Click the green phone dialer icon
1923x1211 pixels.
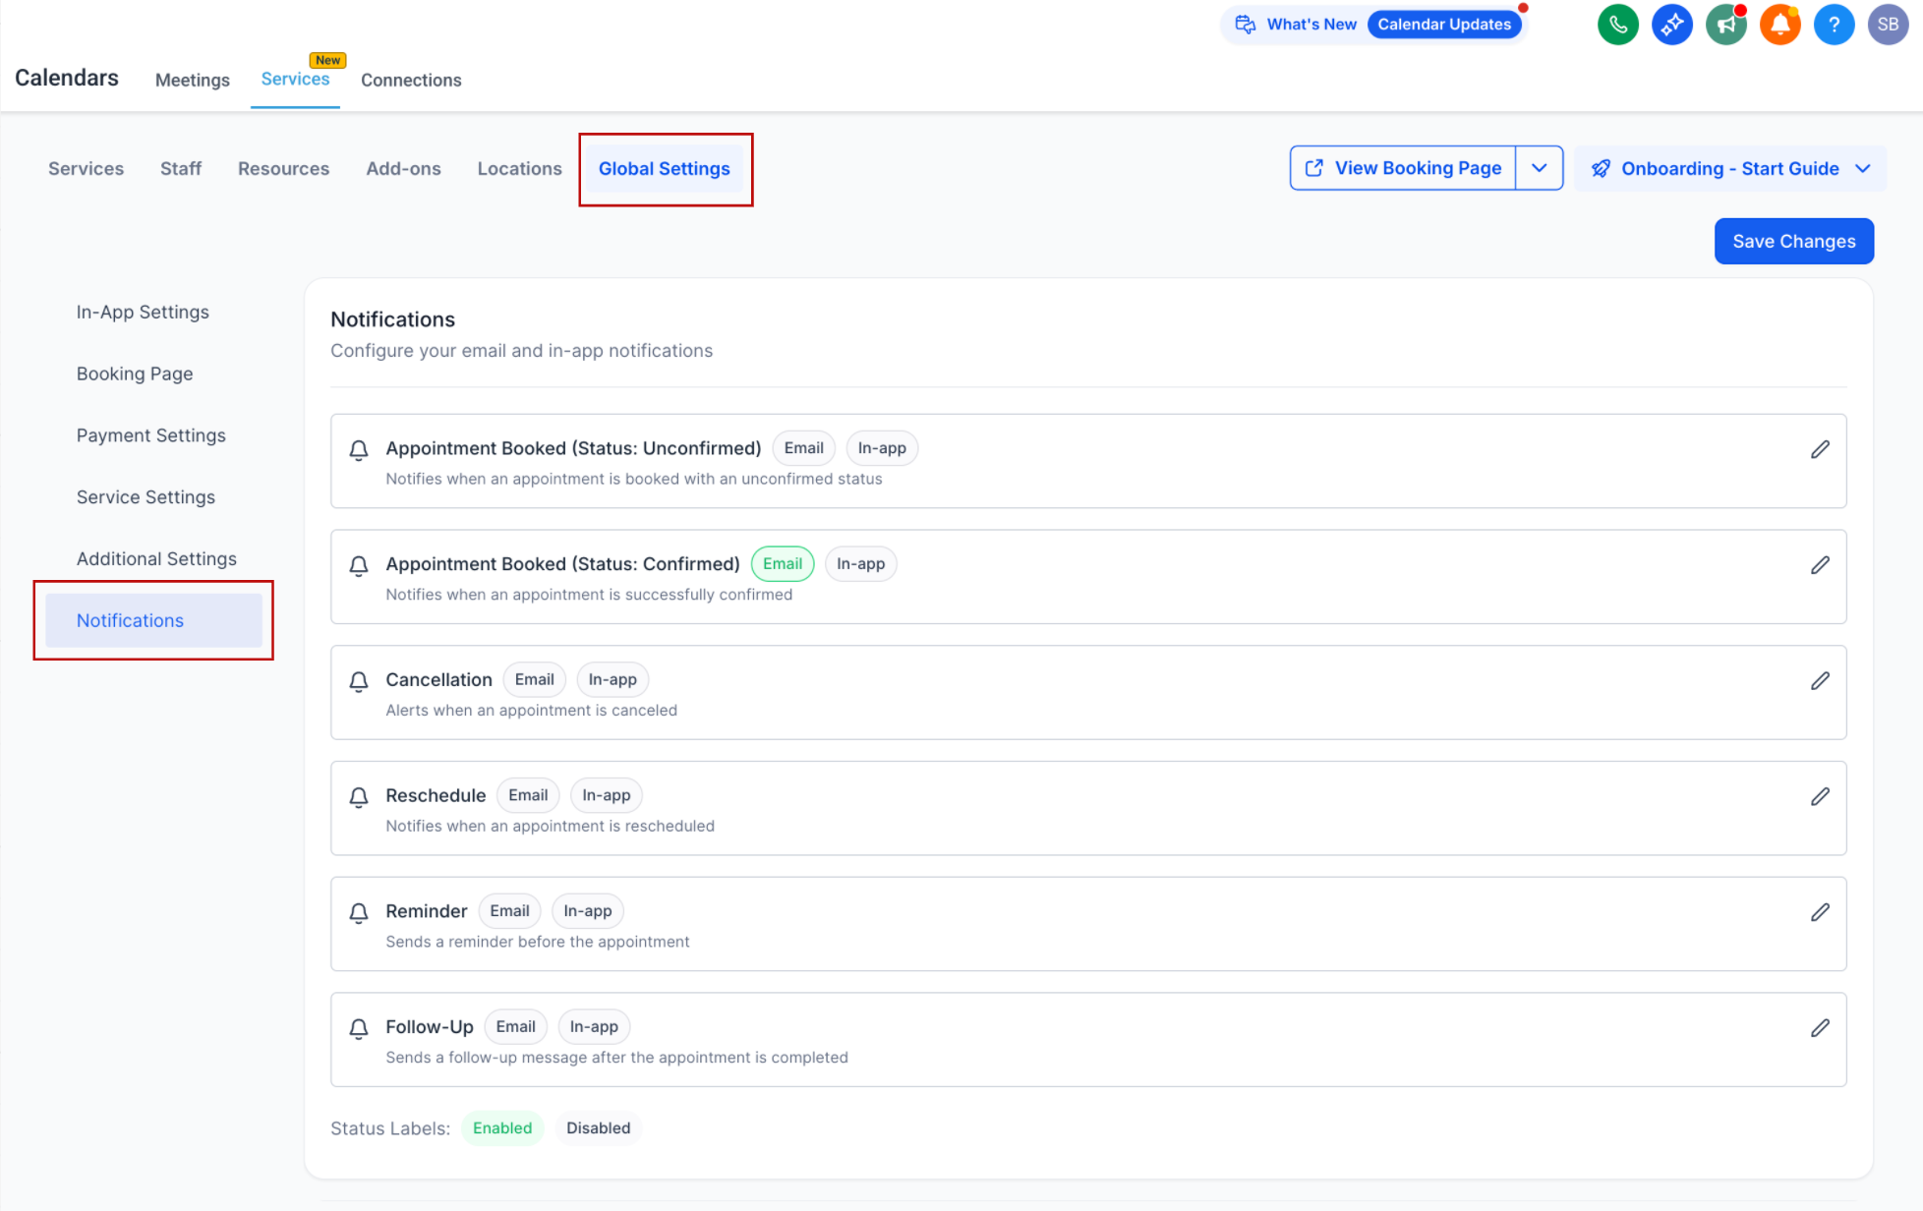[x=1617, y=25]
